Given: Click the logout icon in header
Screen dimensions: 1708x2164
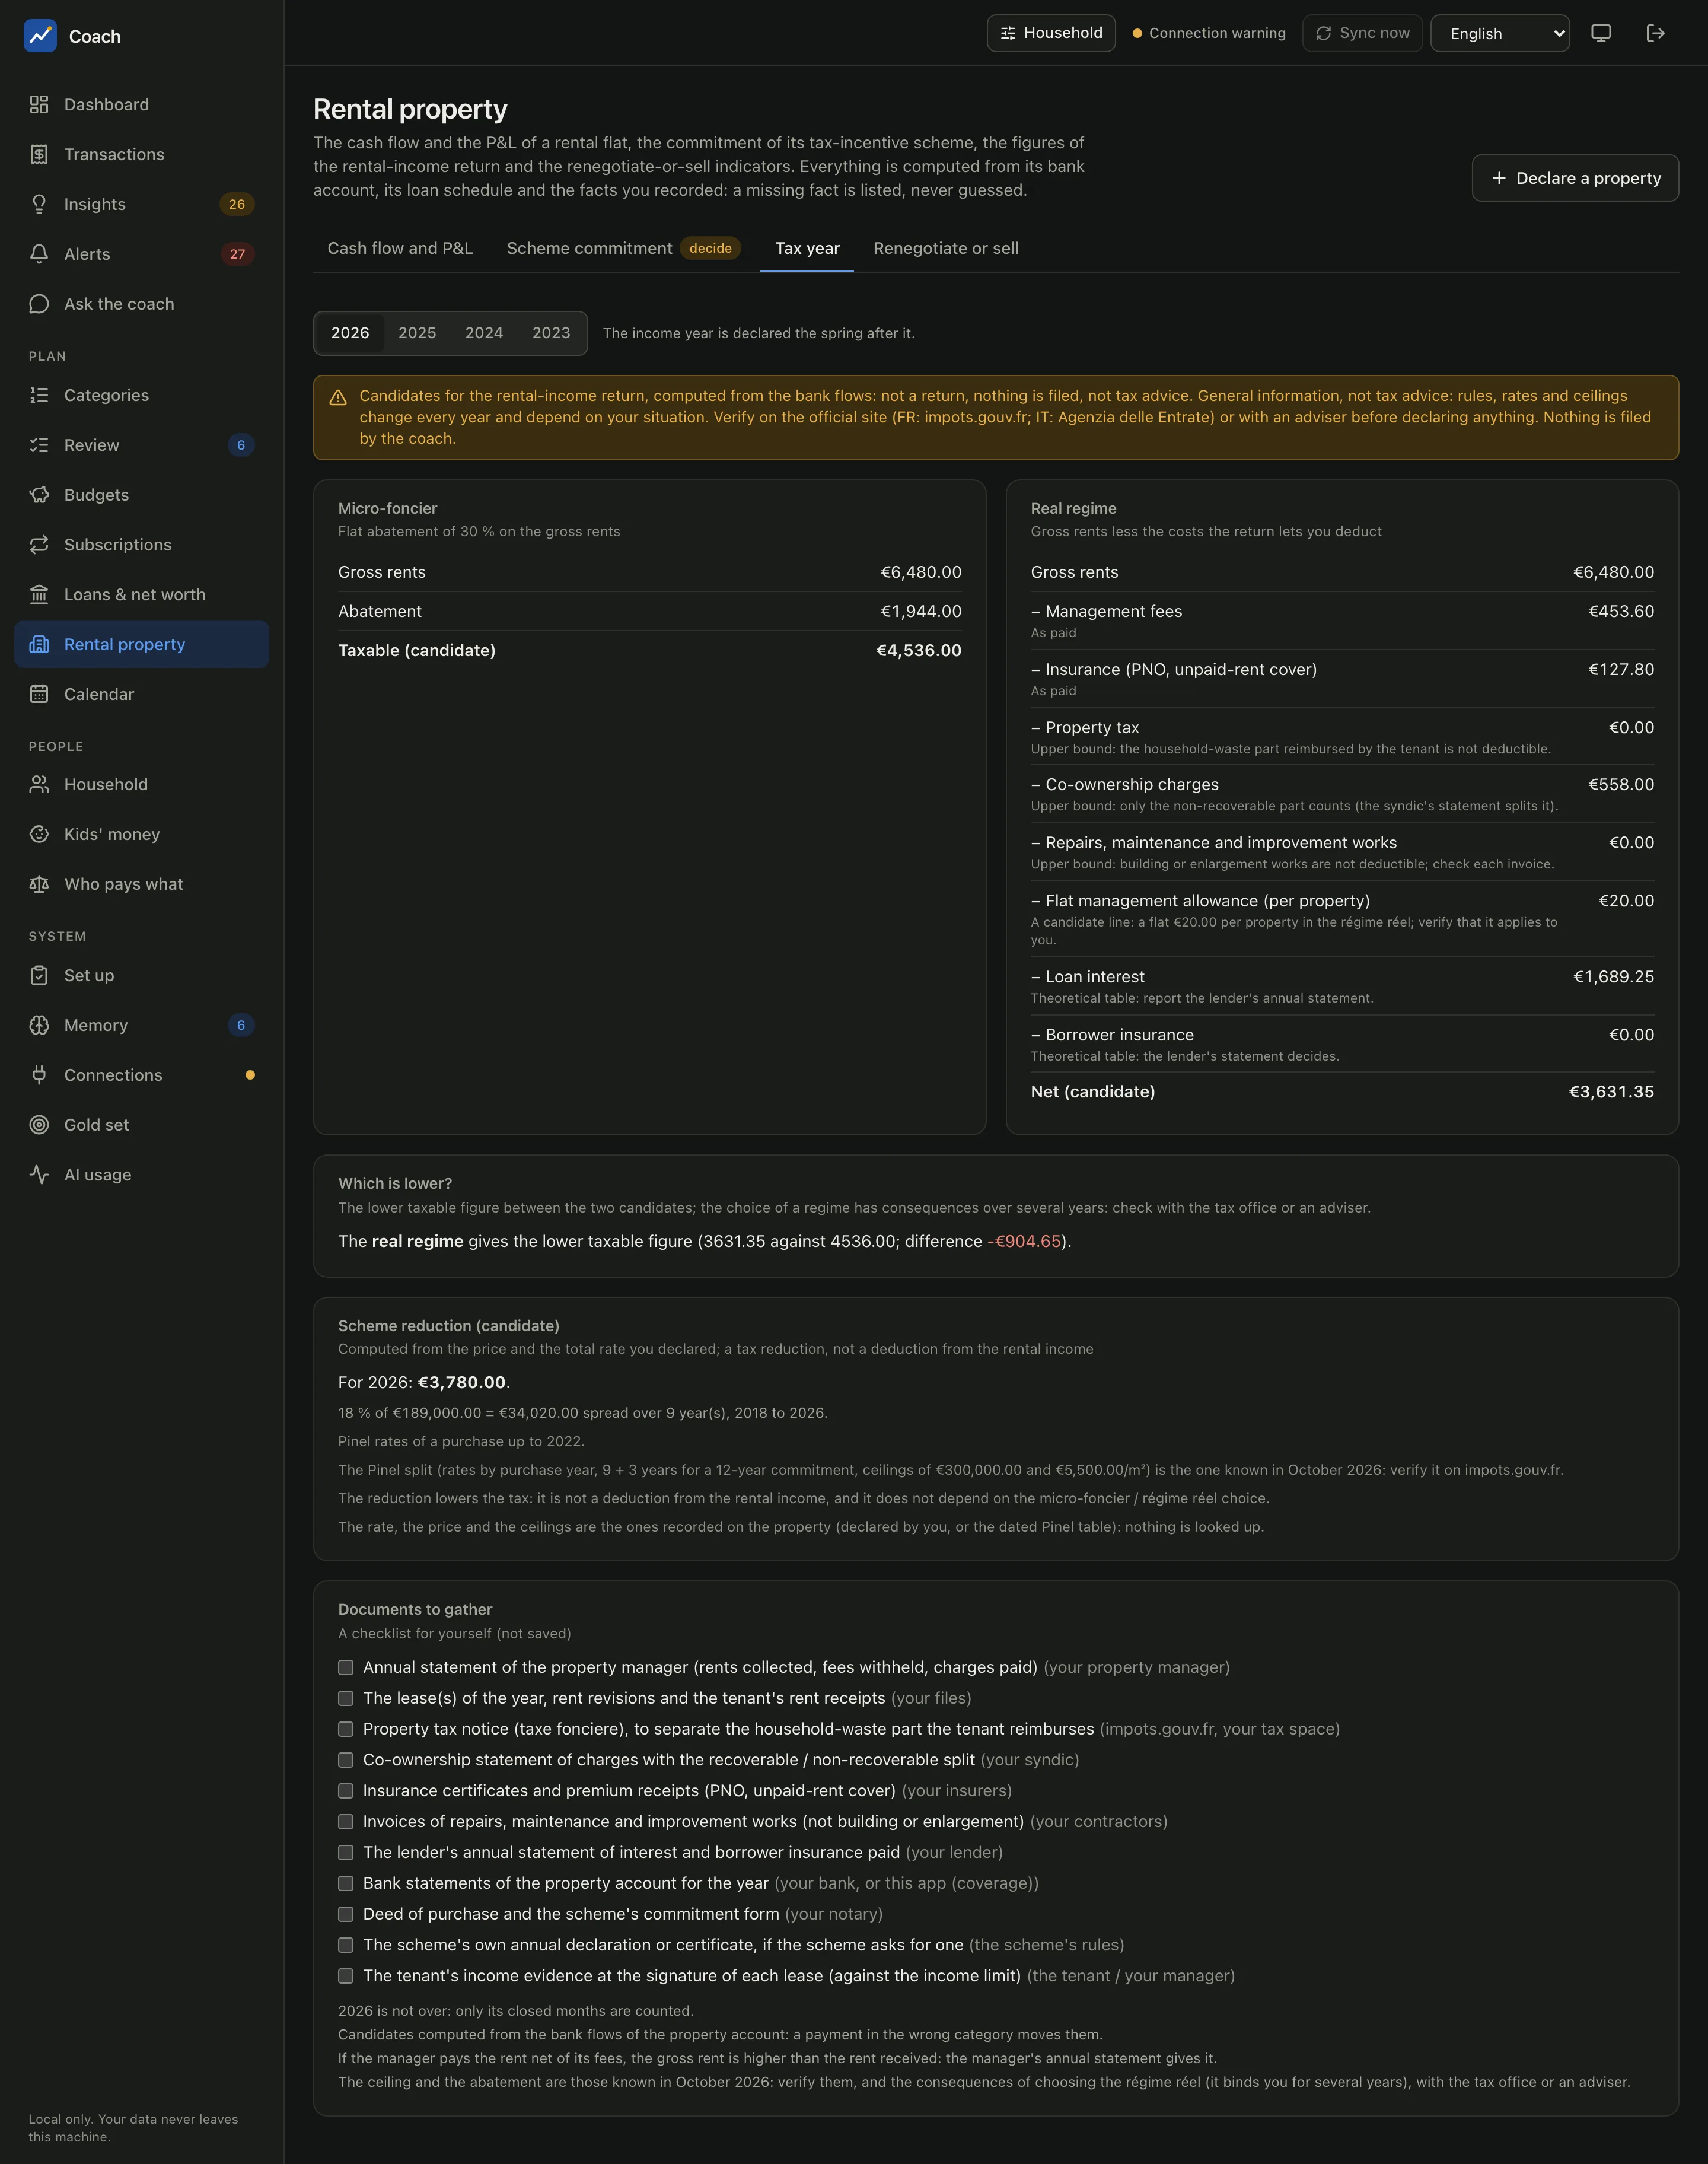Looking at the screenshot, I should 1655,33.
